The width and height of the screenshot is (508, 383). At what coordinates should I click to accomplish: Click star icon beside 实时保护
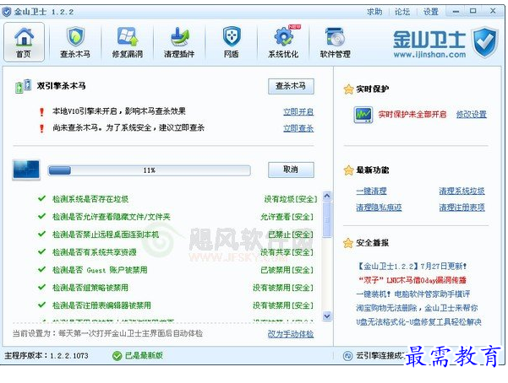coord(348,89)
